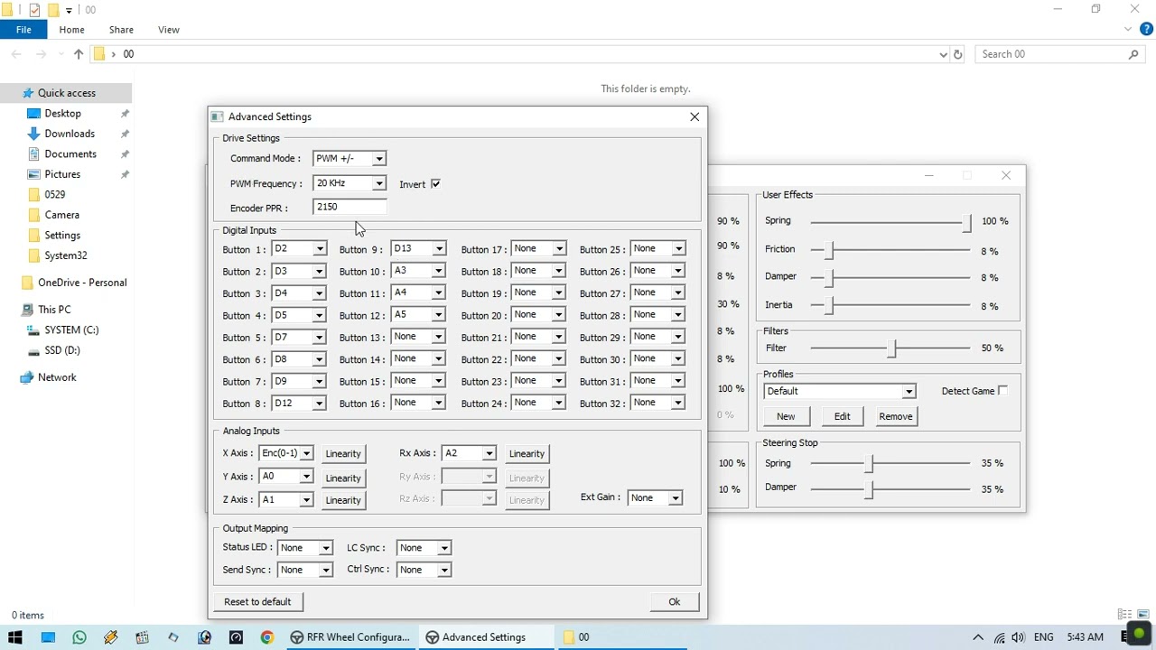The width and height of the screenshot is (1156, 650).
Task: Change PWM Frequency using its dropdown
Action: pos(379,183)
